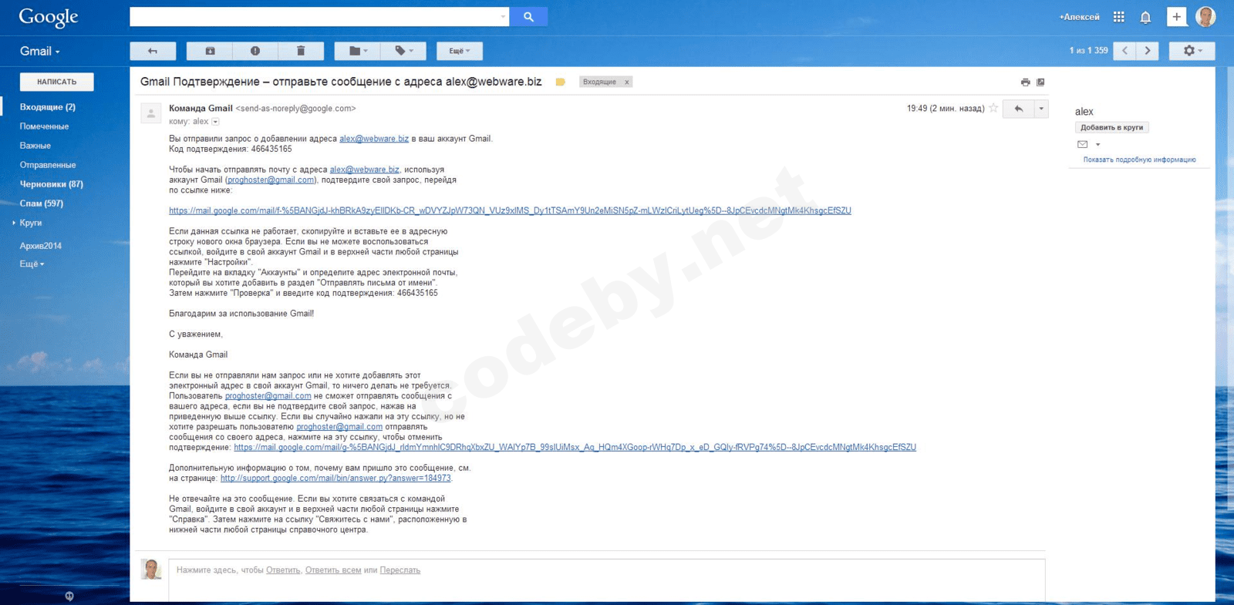Viewport: 1234px width, 605px height.
Task: Expand the Gmail product switcher
Action: (40, 51)
